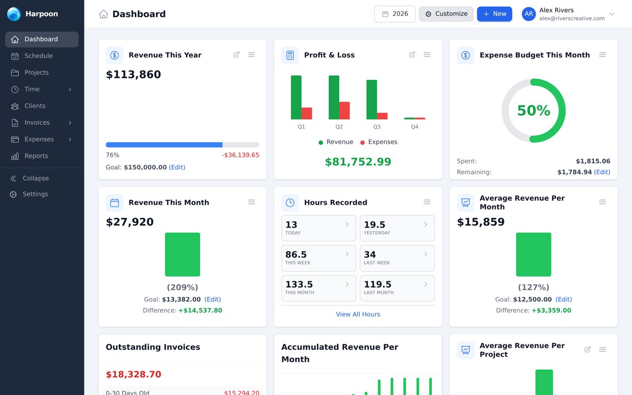Screen dimensions: 632x395
Task: Open the Average Revenue Per Project menu
Action: coord(603,350)
